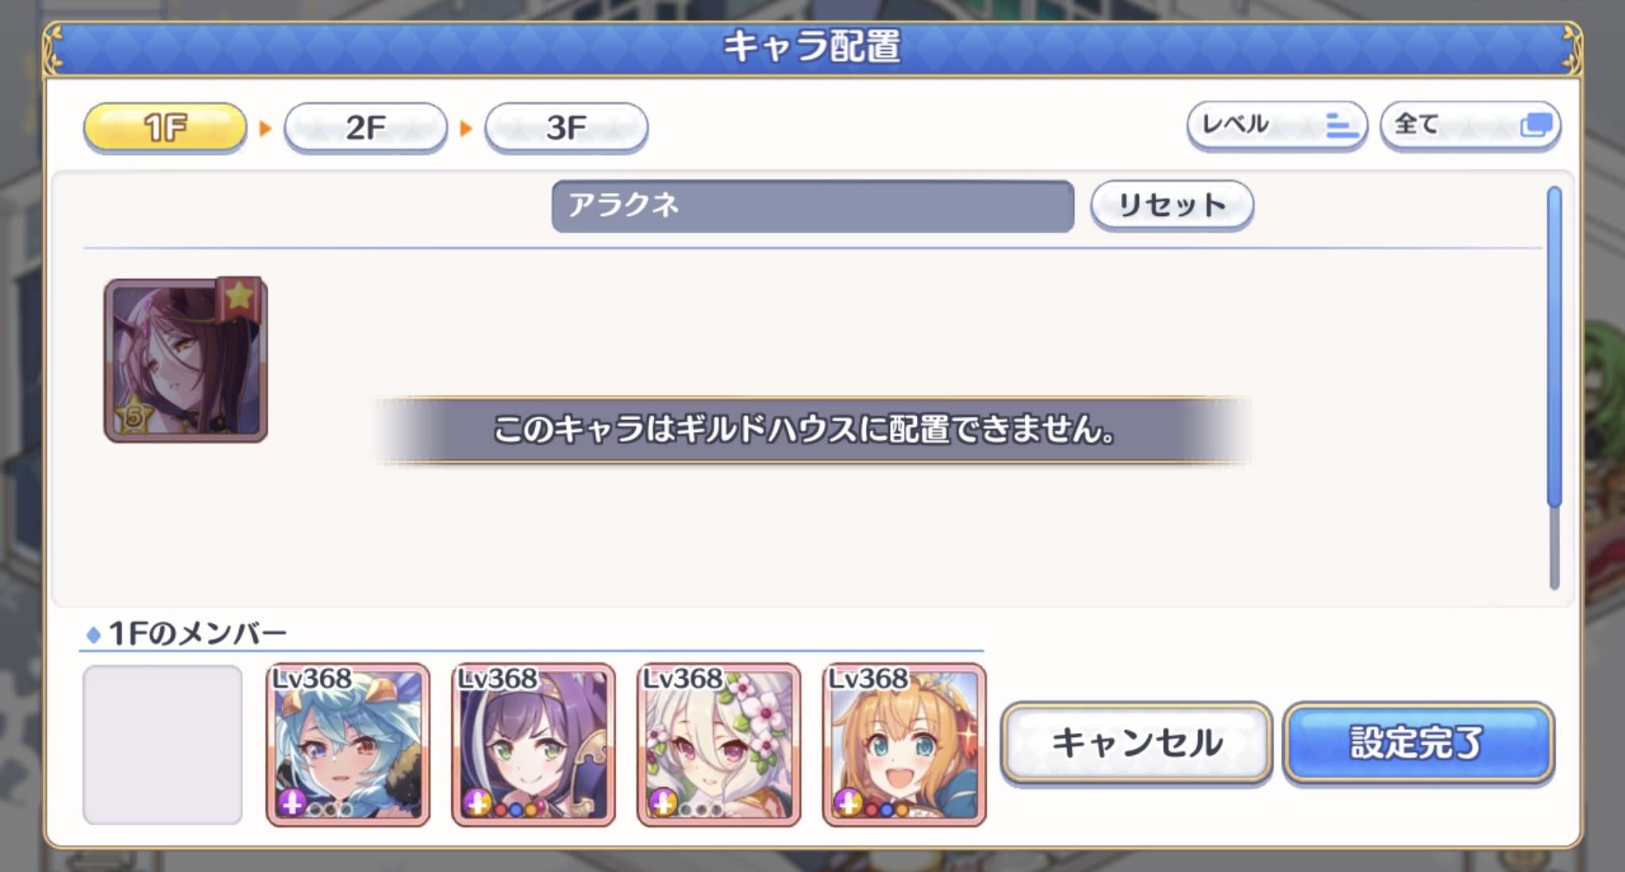The height and width of the screenshot is (872, 1625).
Task: Switch to the 1F floor tab
Action: pos(165,127)
